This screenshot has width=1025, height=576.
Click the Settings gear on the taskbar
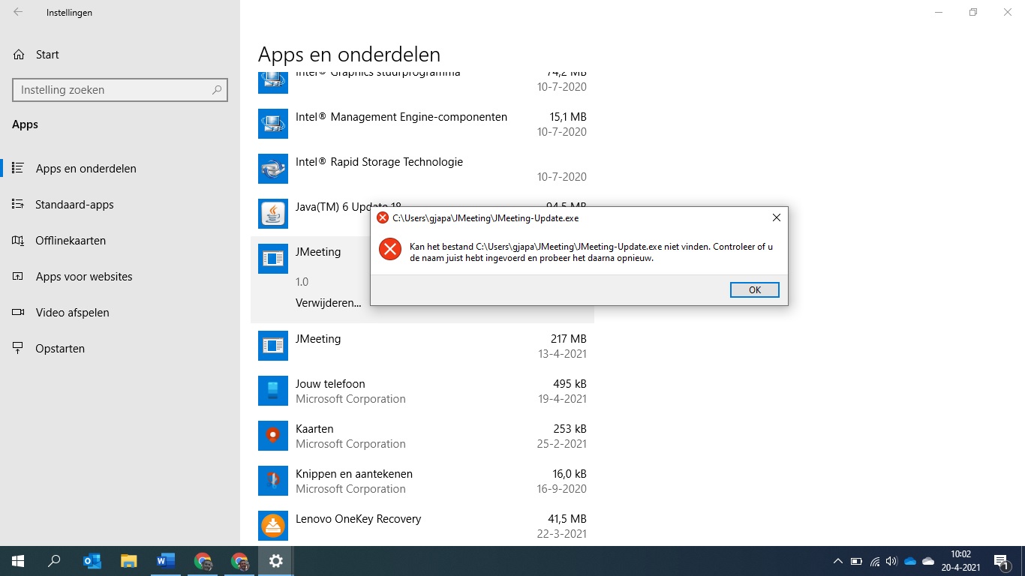(275, 561)
